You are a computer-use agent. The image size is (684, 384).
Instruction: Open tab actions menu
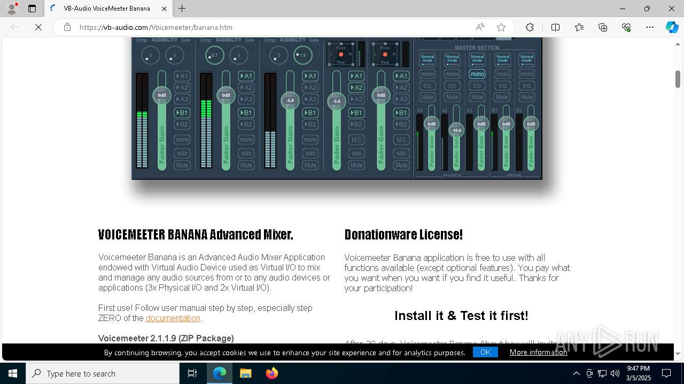tap(32, 9)
